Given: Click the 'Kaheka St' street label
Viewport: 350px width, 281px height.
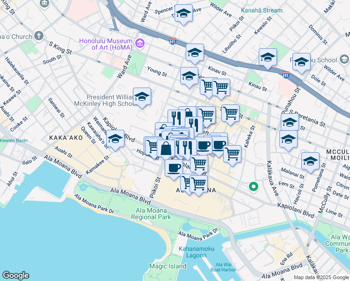Looking at the screenshot, I should 249,136.
